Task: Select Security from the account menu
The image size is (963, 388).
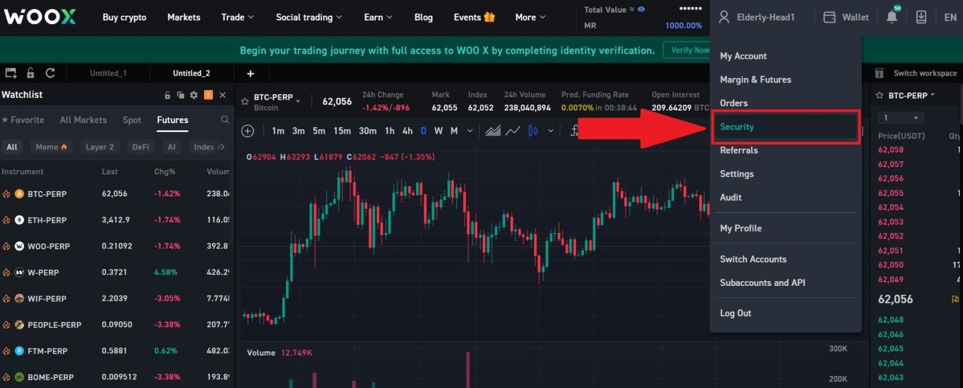Action: coord(737,127)
